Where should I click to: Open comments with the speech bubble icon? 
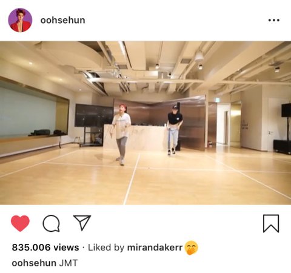[x=52, y=223]
